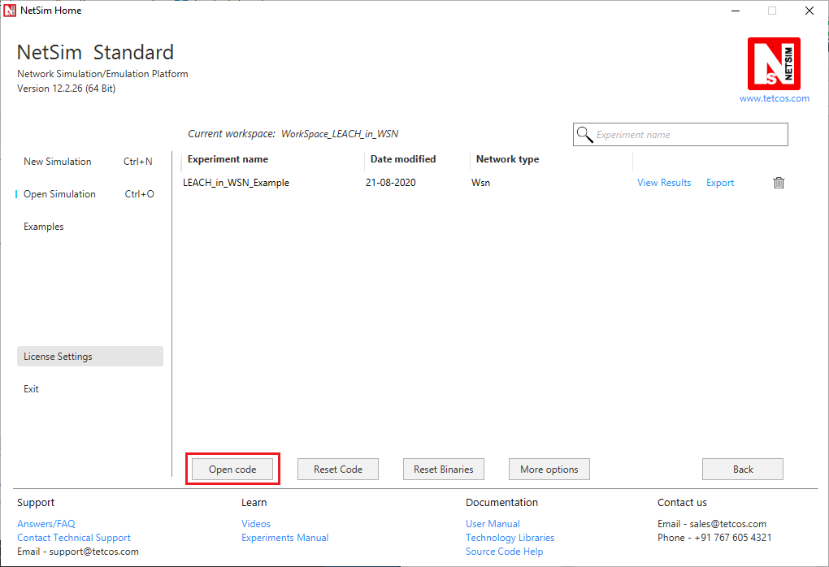This screenshot has height=567, width=829.
Task: Open the Experiments Manual link
Action: click(285, 538)
